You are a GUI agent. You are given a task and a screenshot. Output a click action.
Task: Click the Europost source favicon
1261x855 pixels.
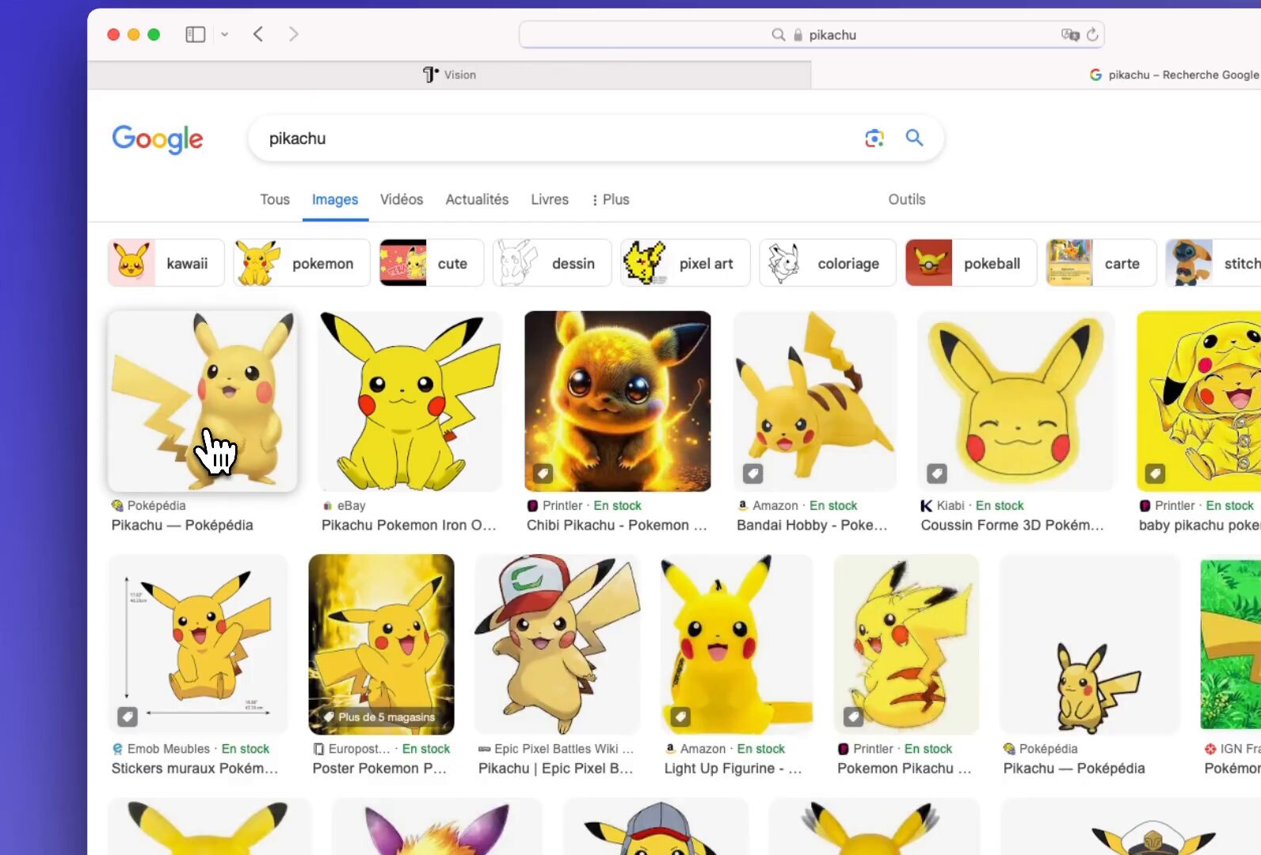(318, 749)
